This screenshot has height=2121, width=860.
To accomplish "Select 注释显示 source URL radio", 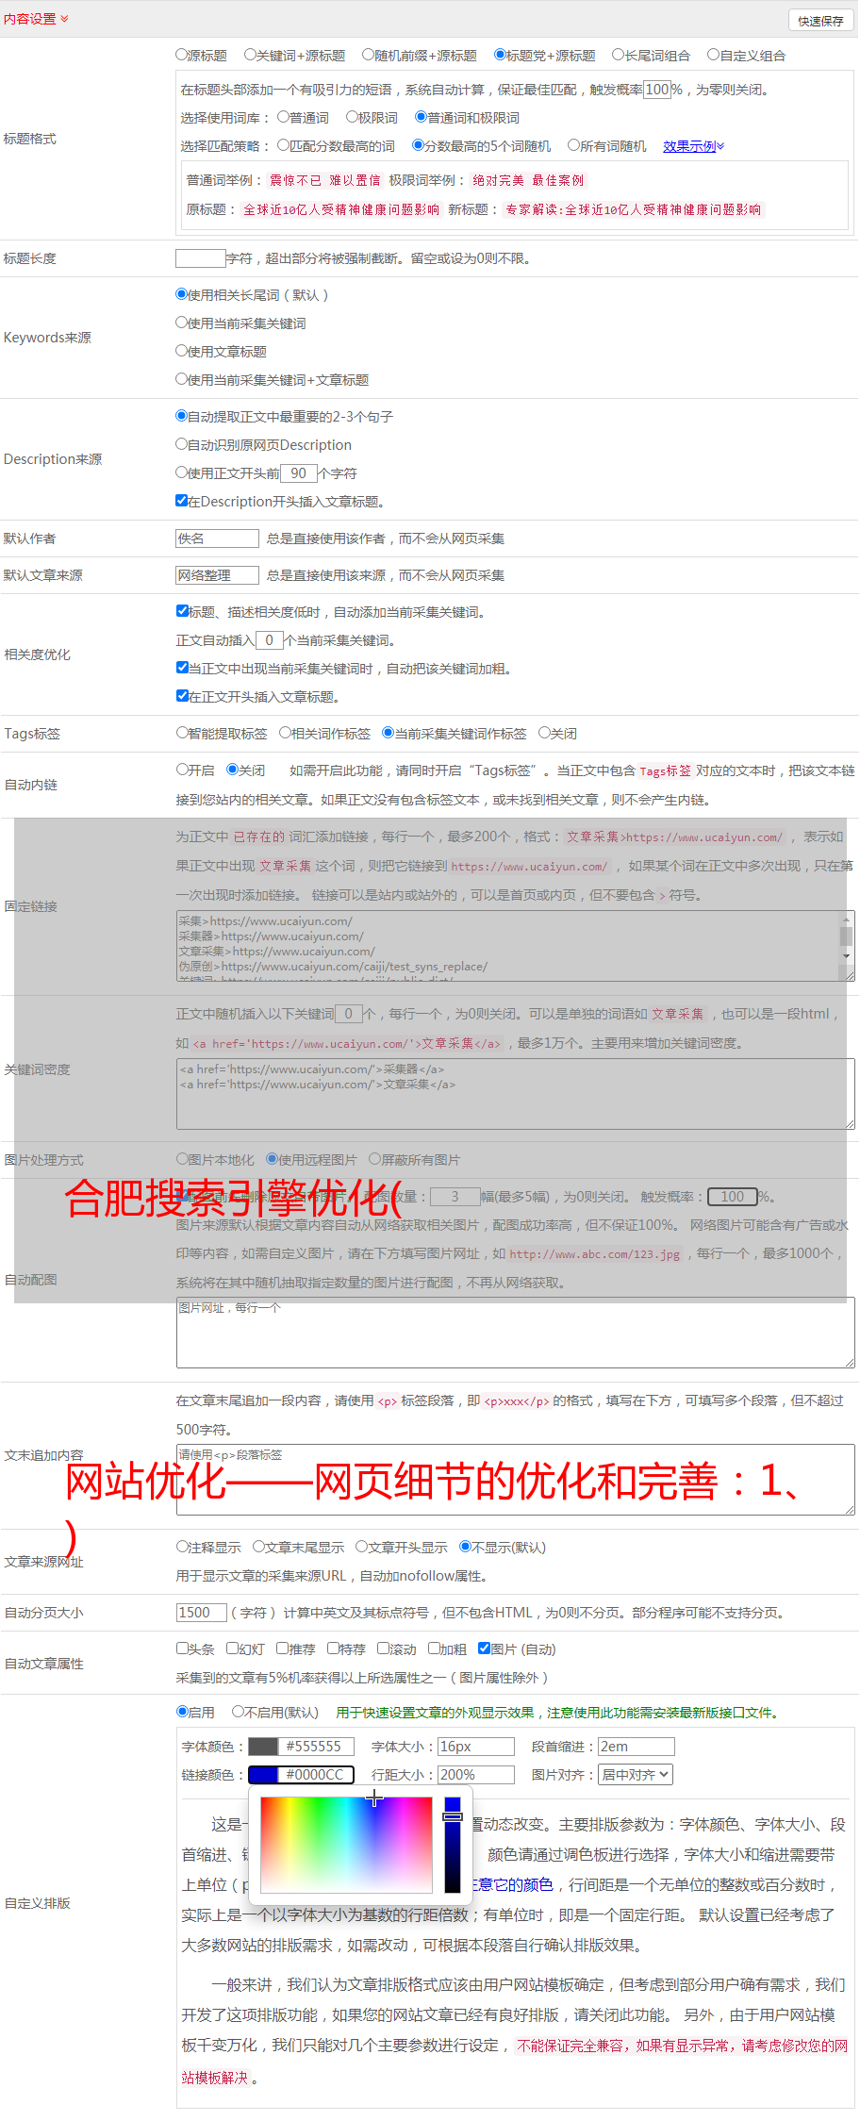I will [182, 1547].
